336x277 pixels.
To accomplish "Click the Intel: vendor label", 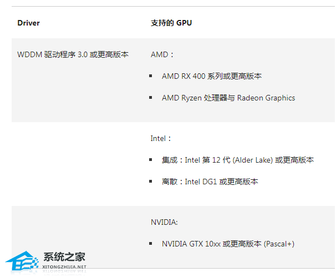I will tap(161, 138).
